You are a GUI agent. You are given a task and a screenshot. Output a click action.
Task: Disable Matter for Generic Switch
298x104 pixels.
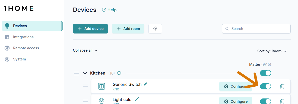point(265,86)
